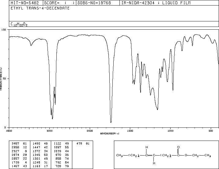Select peak table value 1039
The image size is (219, 169).
point(57,151)
